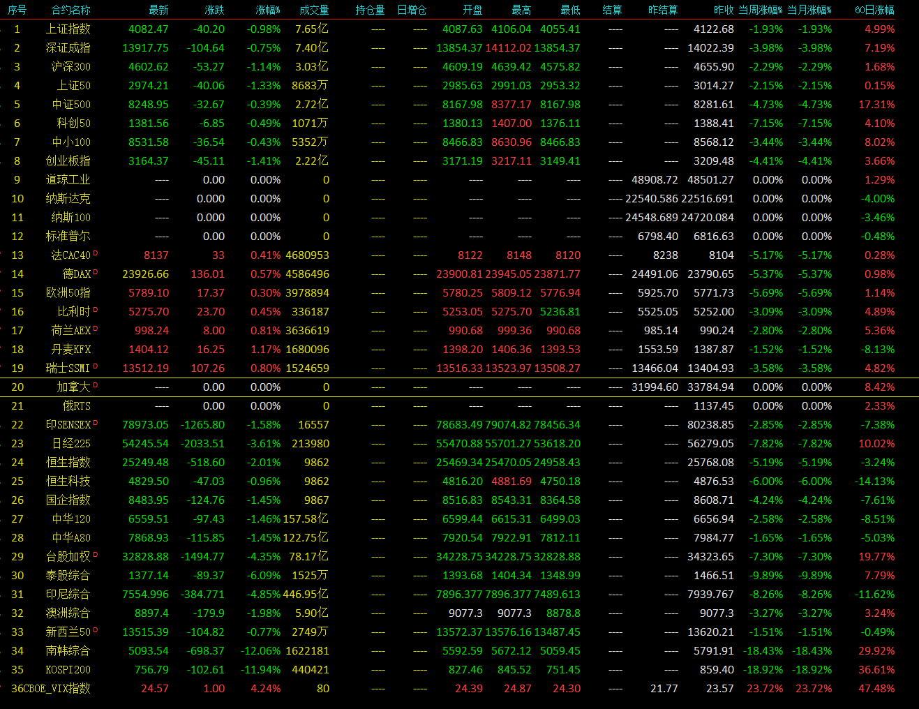
Task: Select the KOSPI200 row name
Action: pos(68,670)
